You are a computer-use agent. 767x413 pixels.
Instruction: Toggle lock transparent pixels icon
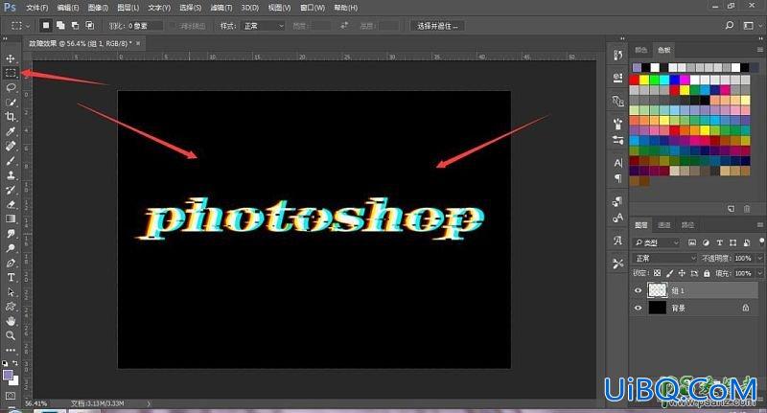pos(657,273)
